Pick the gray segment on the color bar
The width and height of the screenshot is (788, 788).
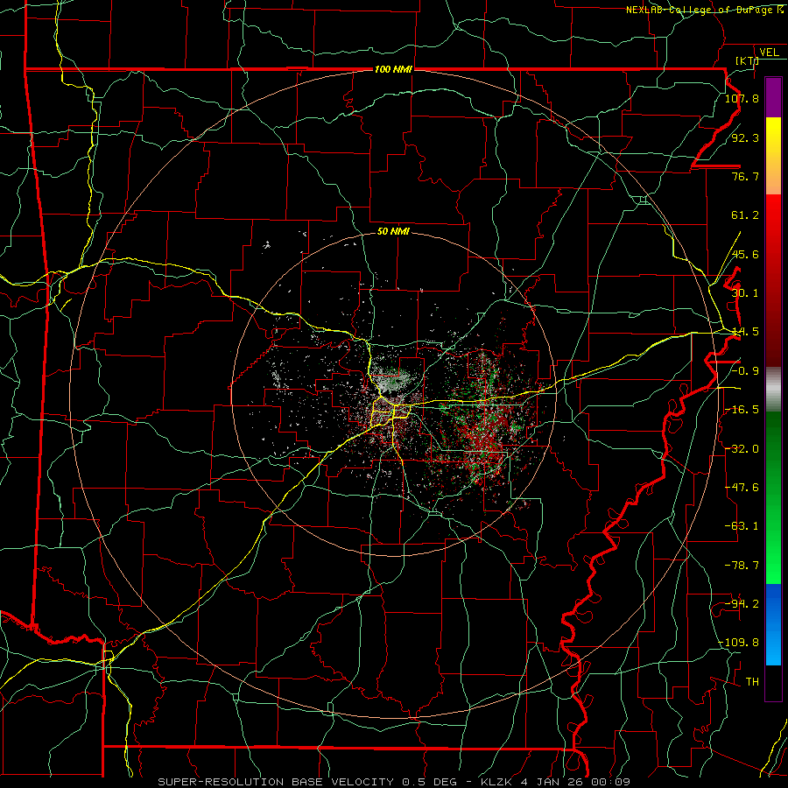773,390
